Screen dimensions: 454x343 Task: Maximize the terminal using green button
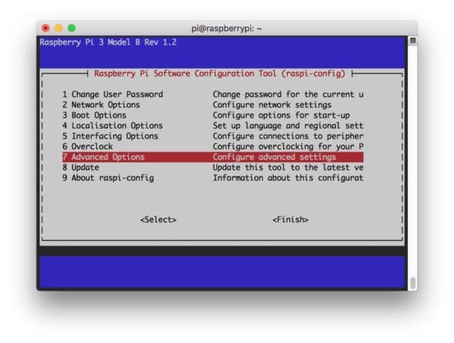(71, 28)
